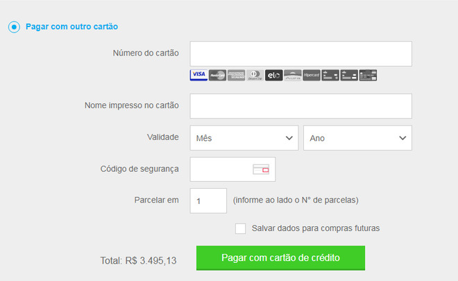The height and width of the screenshot is (281, 458).
Task: Click the Visa card logo
Action: (198, 75)
